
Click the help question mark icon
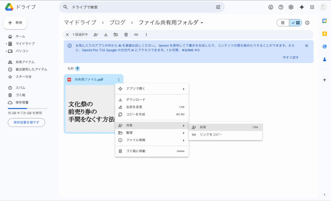pos(281,7)
